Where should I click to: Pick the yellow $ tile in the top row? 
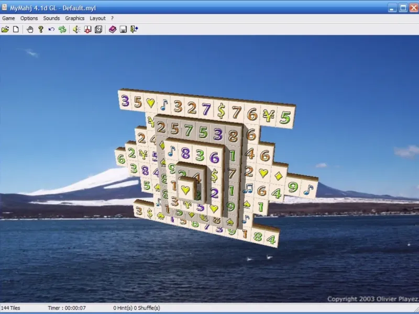pyautogui.click(x=221, y=111)
